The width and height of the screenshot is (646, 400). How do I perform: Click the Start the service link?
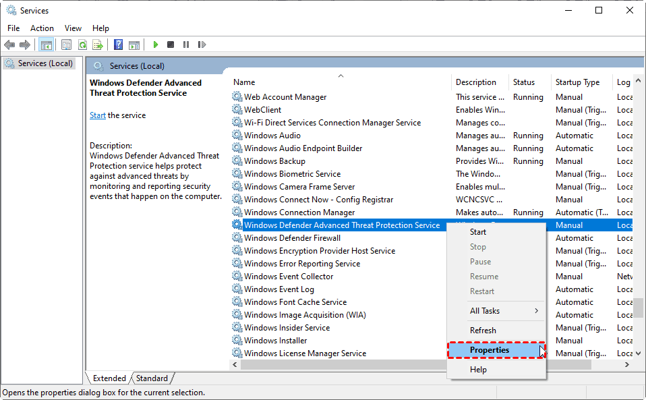coord(98,115)
